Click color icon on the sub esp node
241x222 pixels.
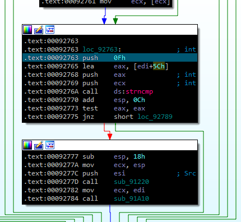(27, 145)
